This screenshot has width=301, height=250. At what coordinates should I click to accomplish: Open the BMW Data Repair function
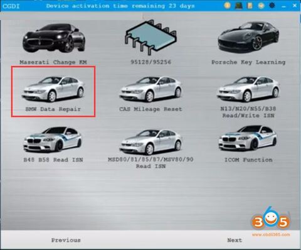[x=53, y=92]
